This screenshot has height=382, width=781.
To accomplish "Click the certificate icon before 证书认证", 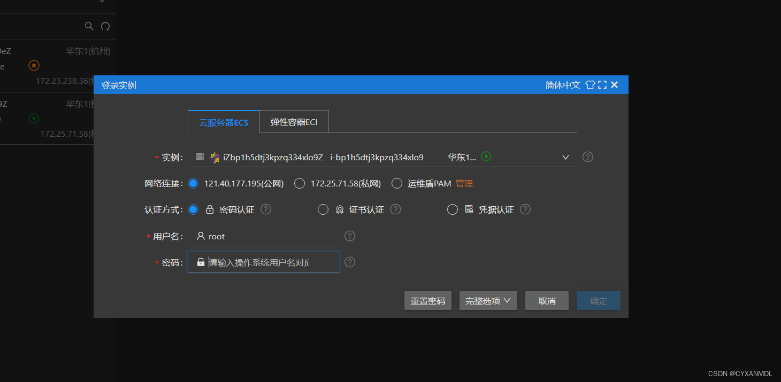I will tap(340, 209).
